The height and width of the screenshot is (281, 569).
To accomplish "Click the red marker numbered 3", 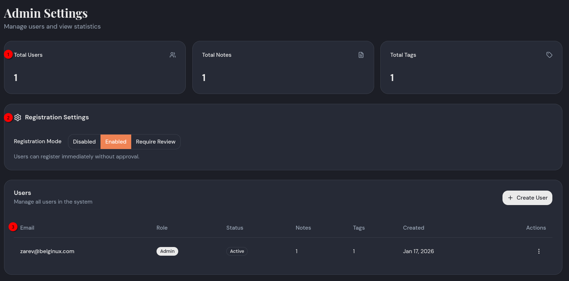I will click(13, 227).
